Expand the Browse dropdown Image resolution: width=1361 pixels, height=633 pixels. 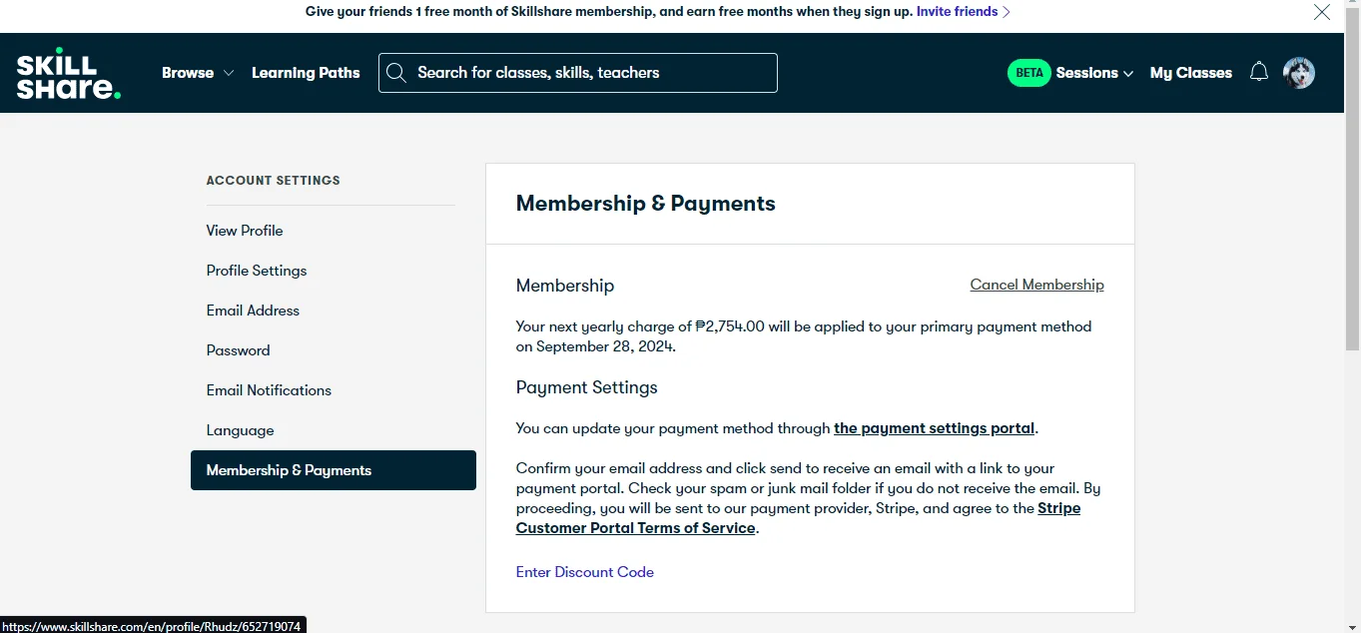(198, 73)
